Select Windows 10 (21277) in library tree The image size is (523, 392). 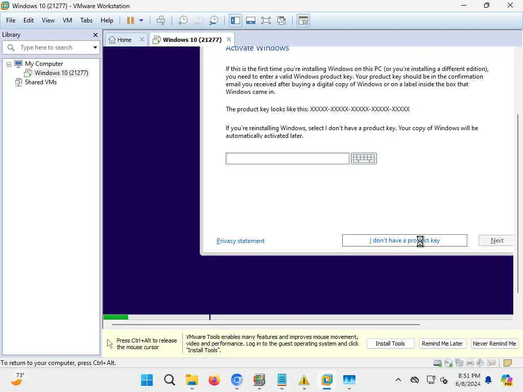point(61,72)
